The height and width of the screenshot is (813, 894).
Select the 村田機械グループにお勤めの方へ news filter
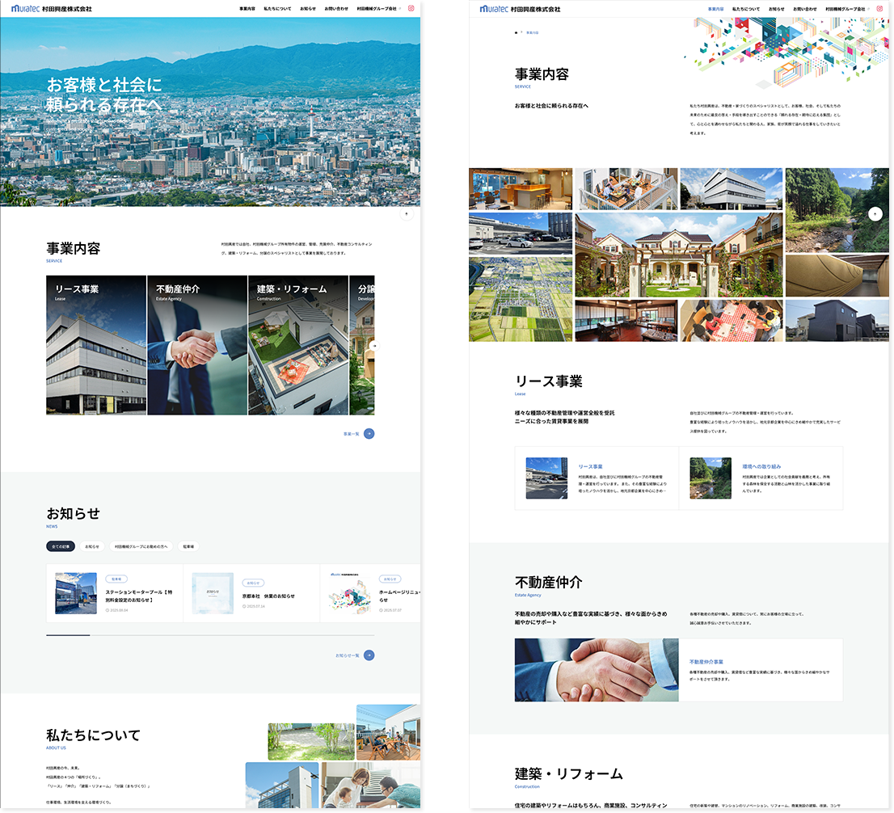pos(141,546)
